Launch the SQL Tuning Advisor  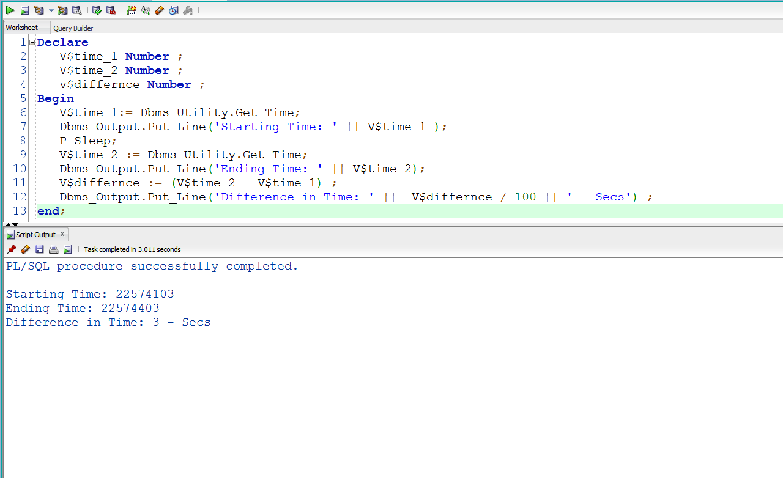point(76,10)
